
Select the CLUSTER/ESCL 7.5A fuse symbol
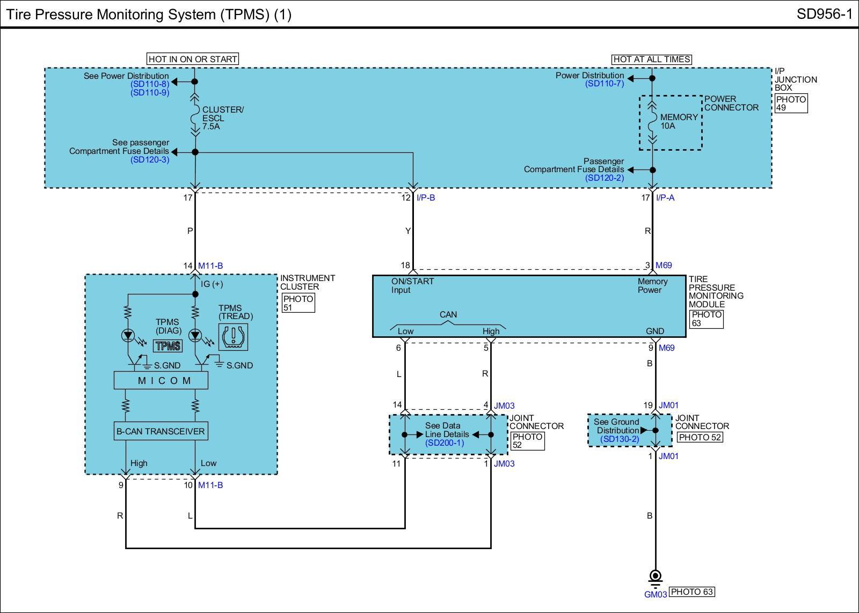click(195, 118)
